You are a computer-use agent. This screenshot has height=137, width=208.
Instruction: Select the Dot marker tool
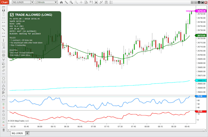point(4,115)
